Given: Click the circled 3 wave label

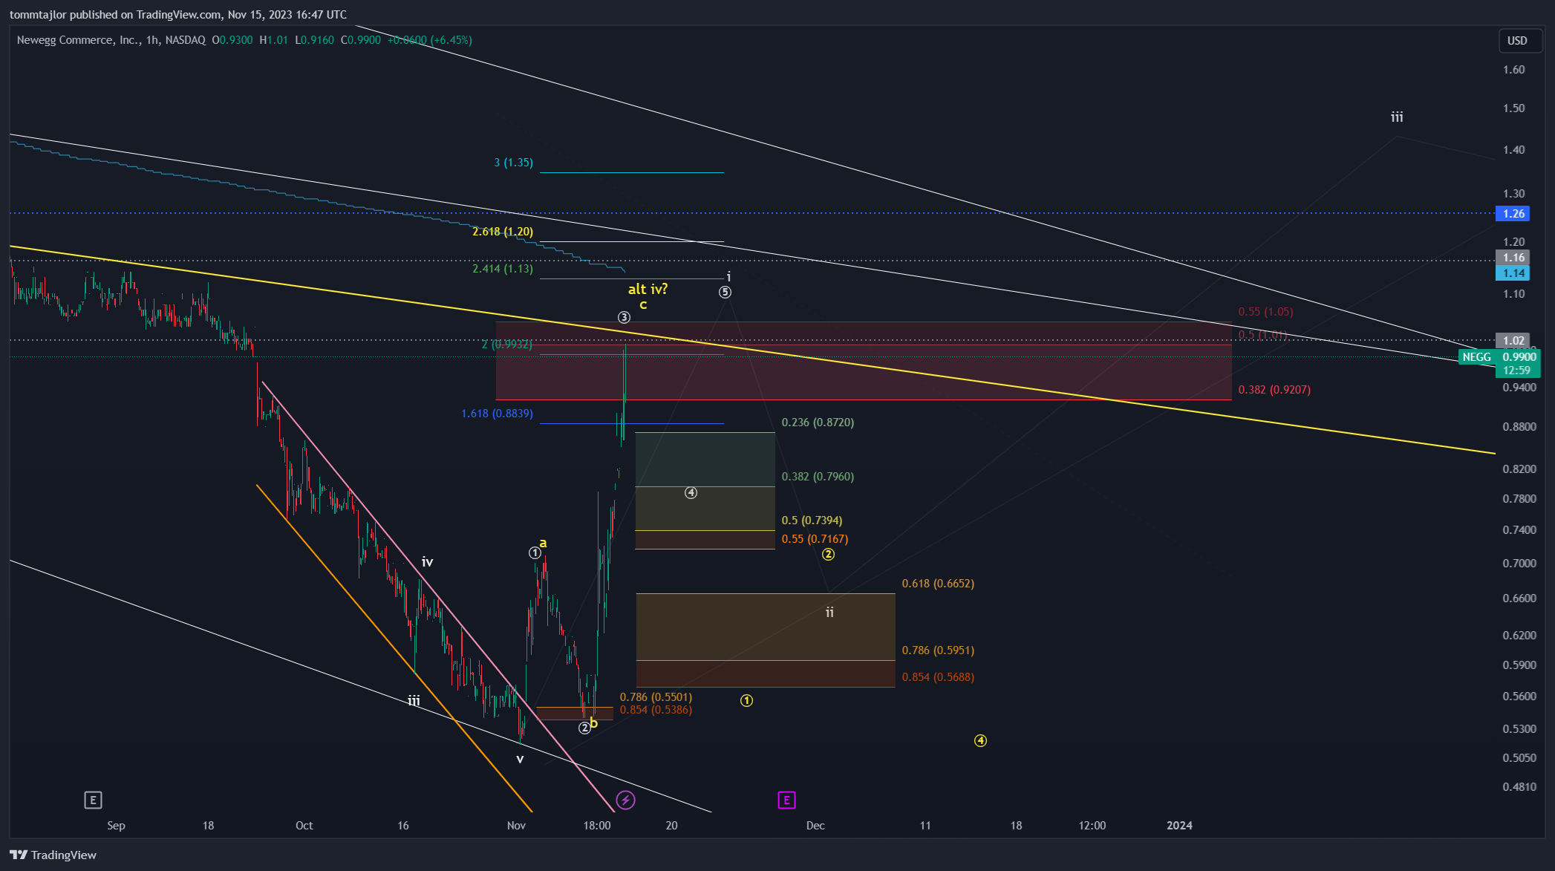Looking at the screenshot, I should pos(624,318).
